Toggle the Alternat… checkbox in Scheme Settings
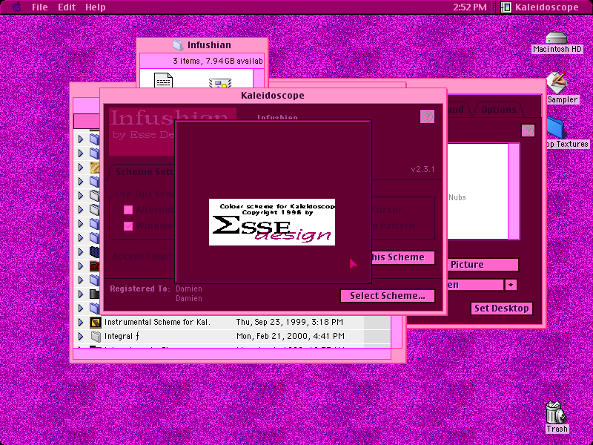 point(128,210)
